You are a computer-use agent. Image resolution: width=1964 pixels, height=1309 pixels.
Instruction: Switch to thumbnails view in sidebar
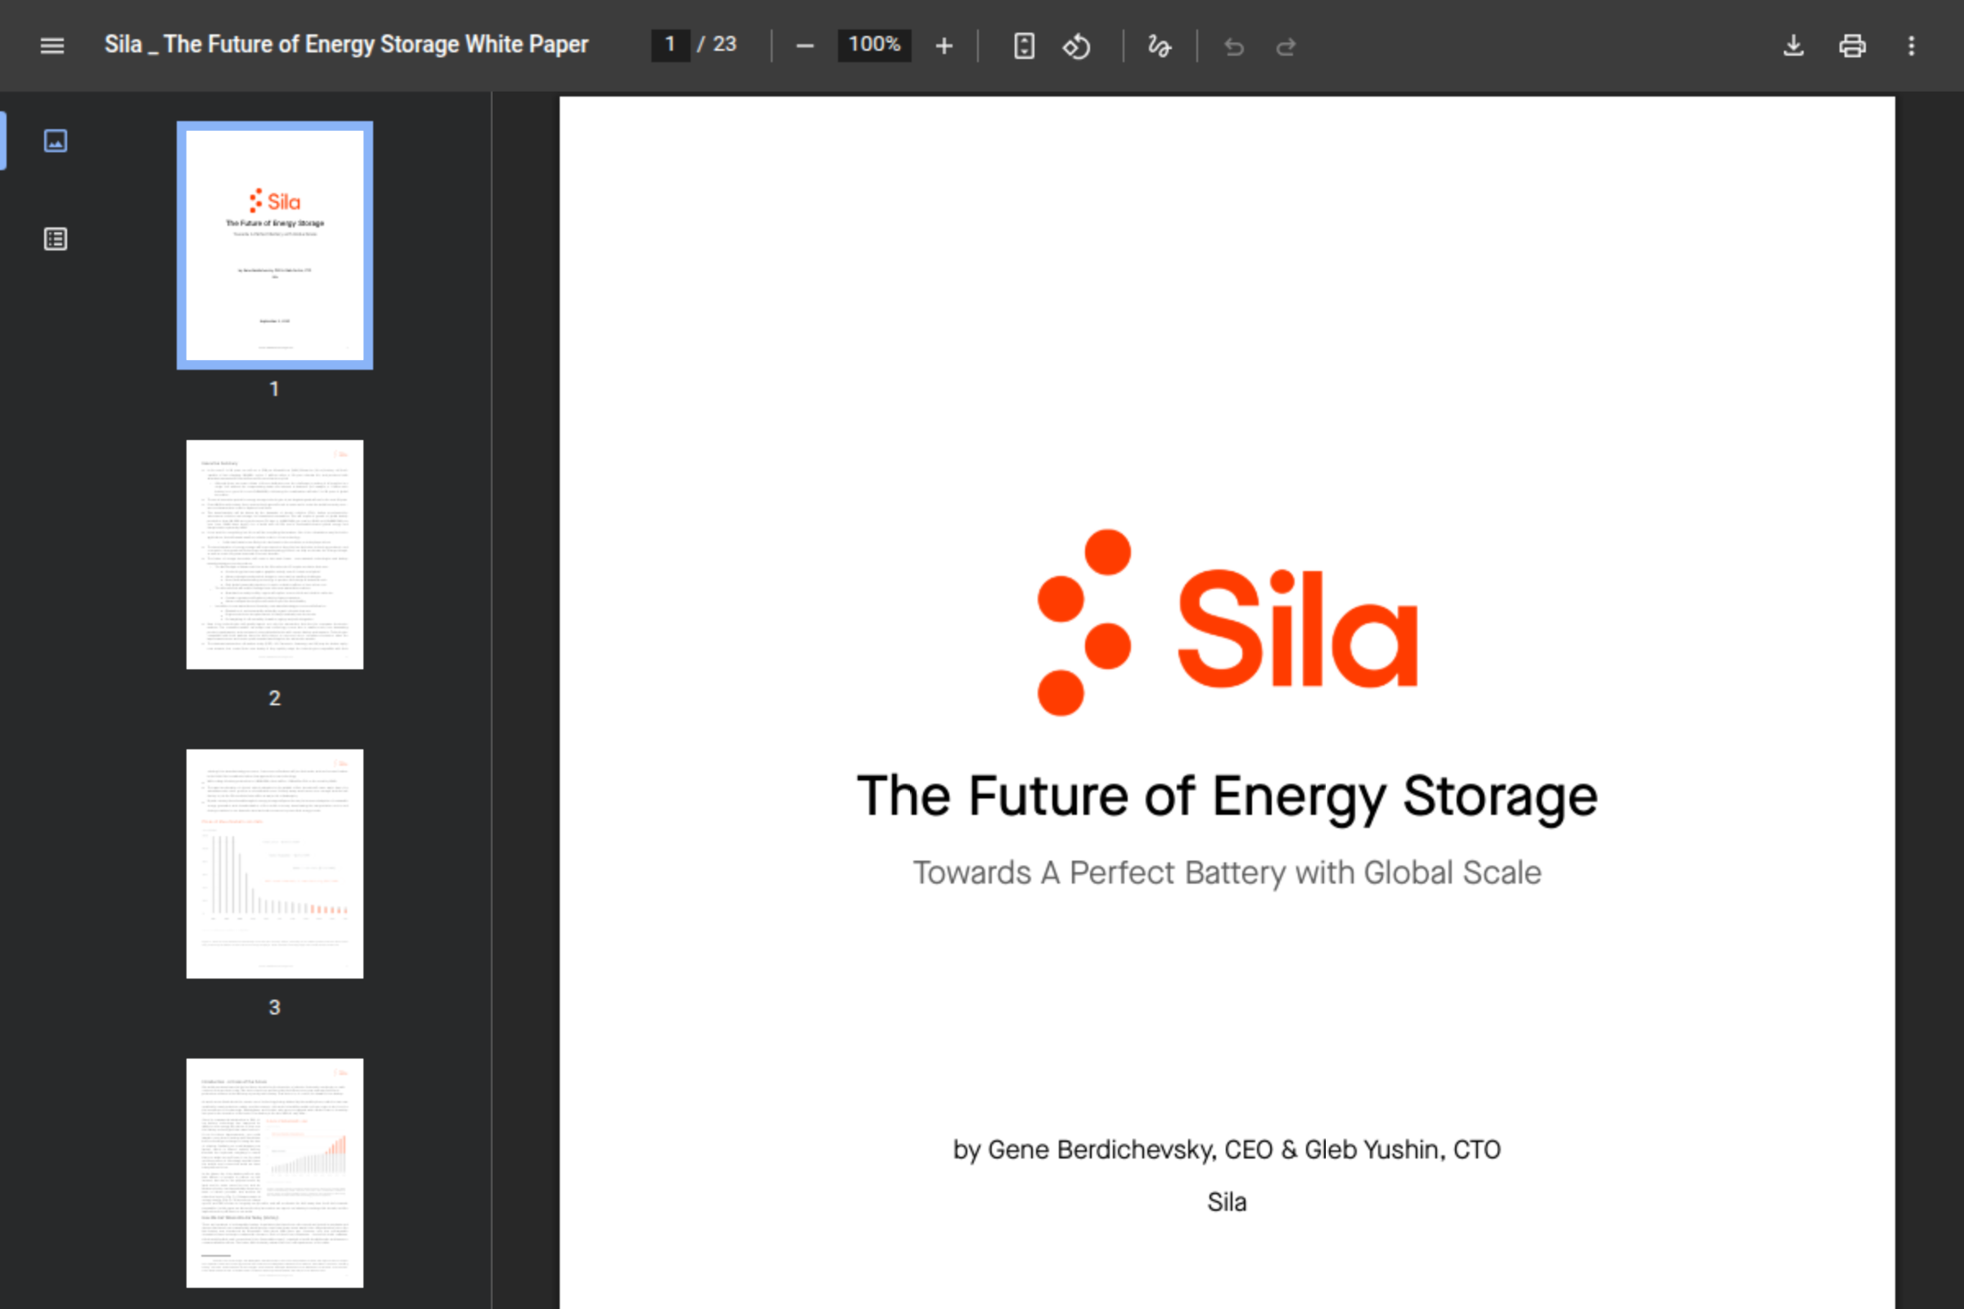pyautogui.click(x=55, y=140)
